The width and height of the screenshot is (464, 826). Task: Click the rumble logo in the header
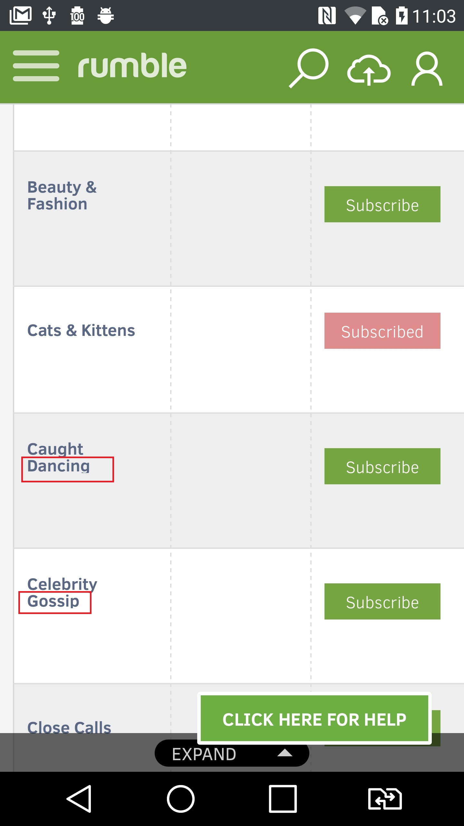point(132,65)
